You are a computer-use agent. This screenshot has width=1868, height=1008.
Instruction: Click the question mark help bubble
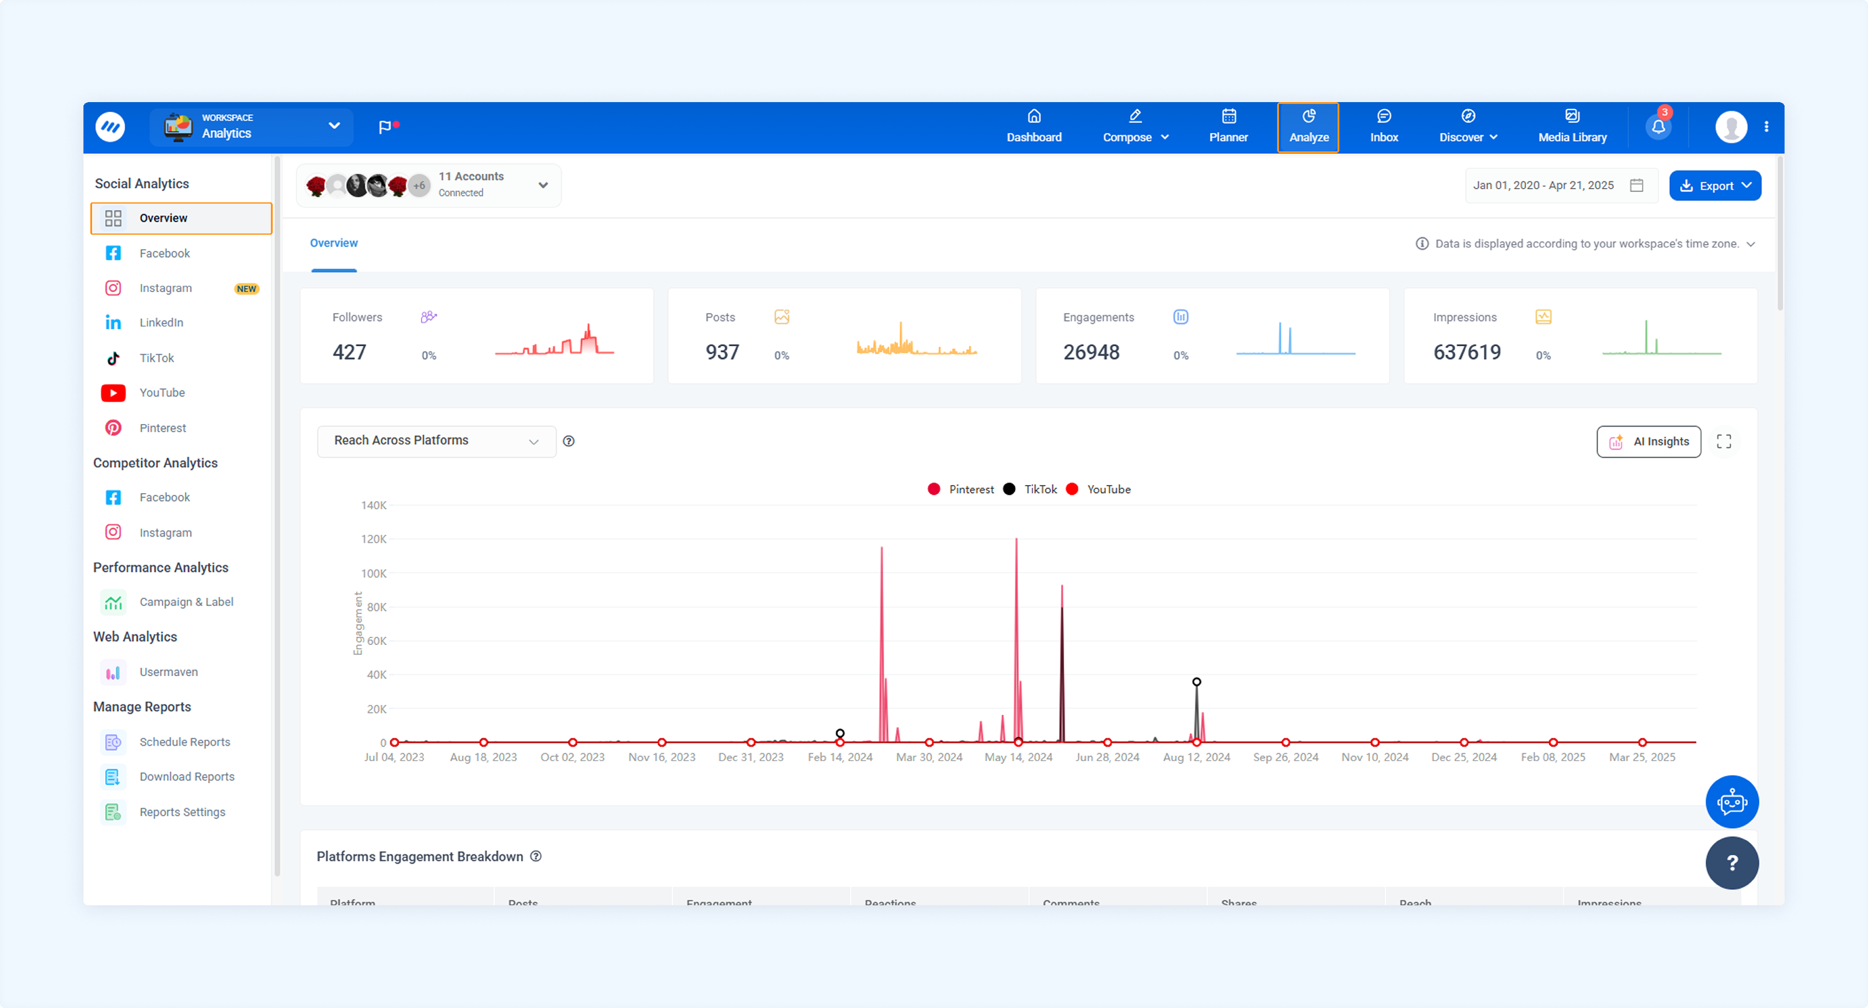(1732, 863)
